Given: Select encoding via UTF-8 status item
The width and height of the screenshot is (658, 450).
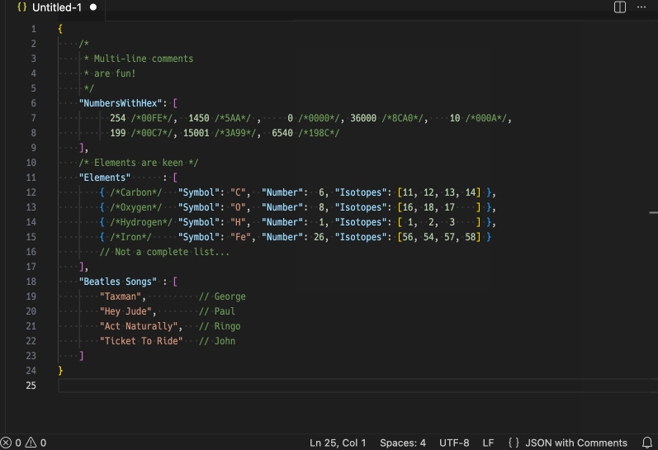Looking at the screenshot, I should click(454, 443).
